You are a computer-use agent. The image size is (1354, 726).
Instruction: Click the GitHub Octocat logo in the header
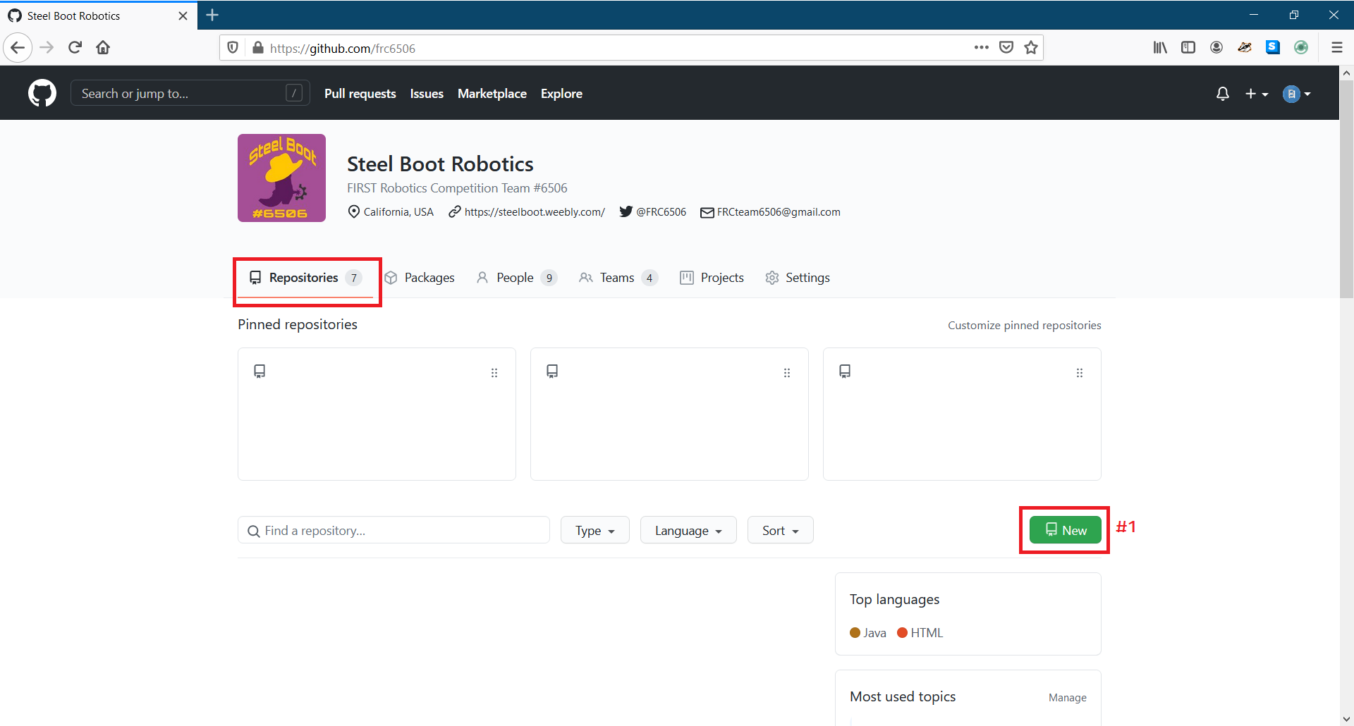42,93
